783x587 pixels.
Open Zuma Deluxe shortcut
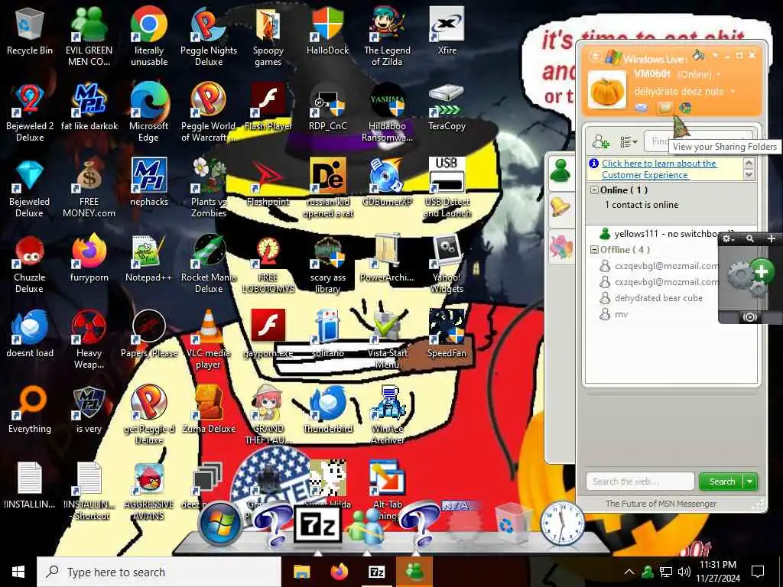click(x=209, y=410)
